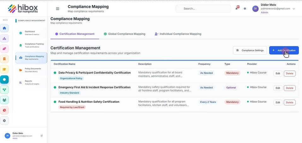Click Mandatory badge in Data Privacy row
The width and height of the screenshot is (302, 143).
pyautogui.click(x=232, y=73)
